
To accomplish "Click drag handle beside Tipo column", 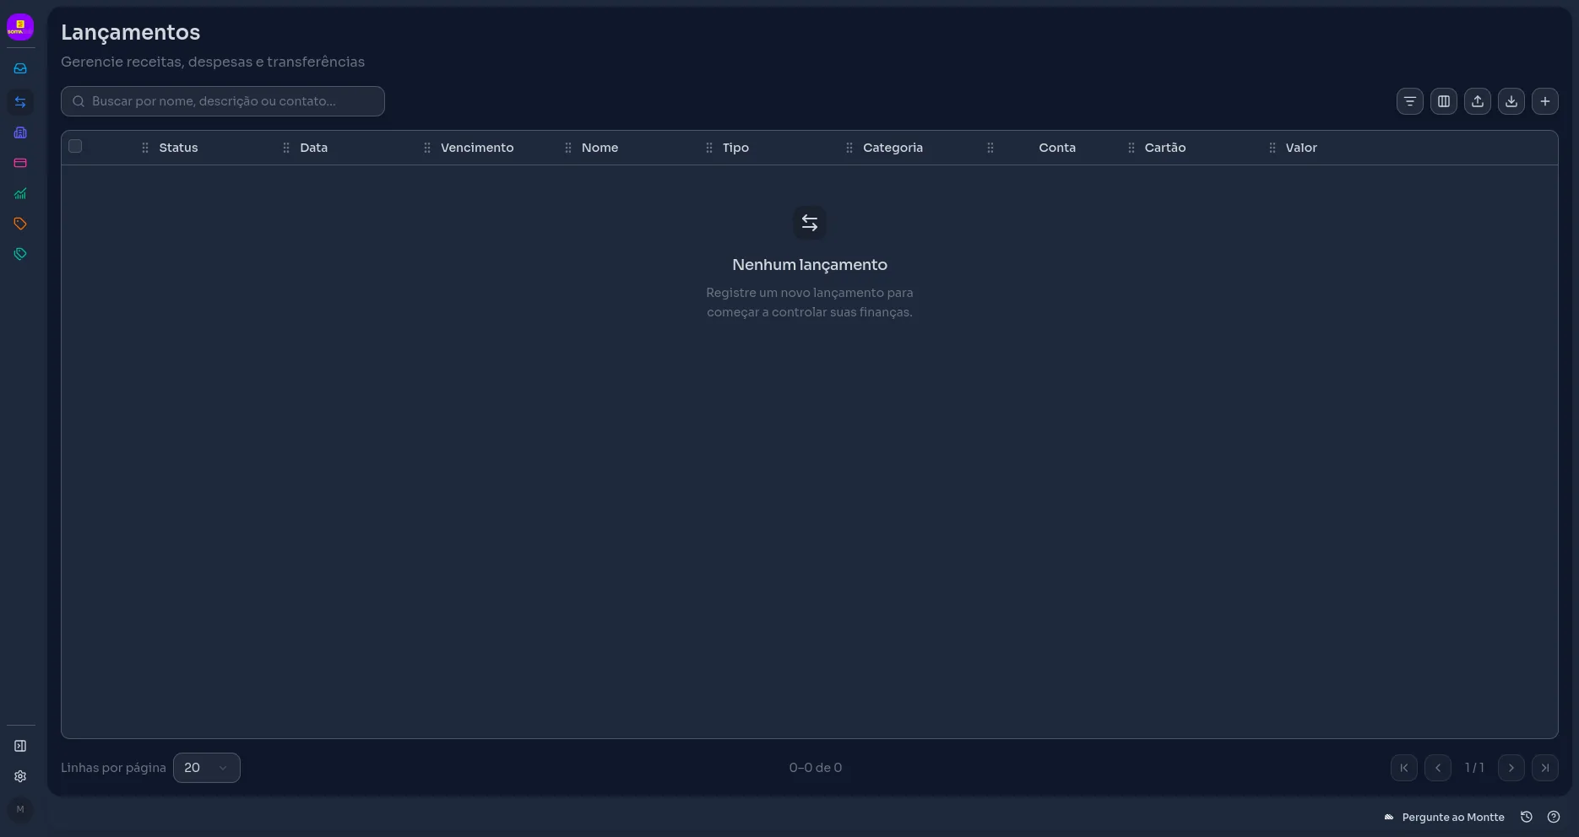I will tap(709, 148).
